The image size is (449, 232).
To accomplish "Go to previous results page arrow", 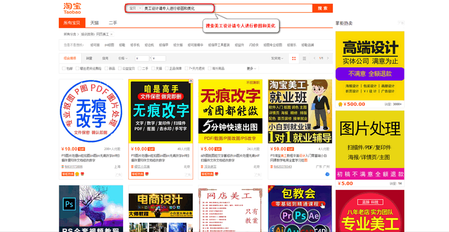I will (314, 58).
